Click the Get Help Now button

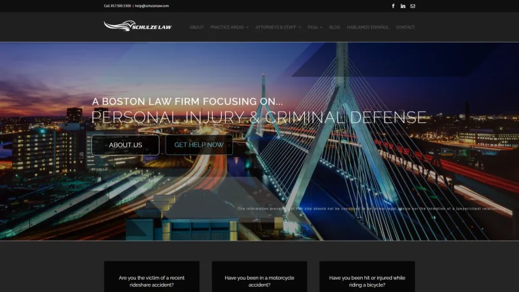(199, 145)
